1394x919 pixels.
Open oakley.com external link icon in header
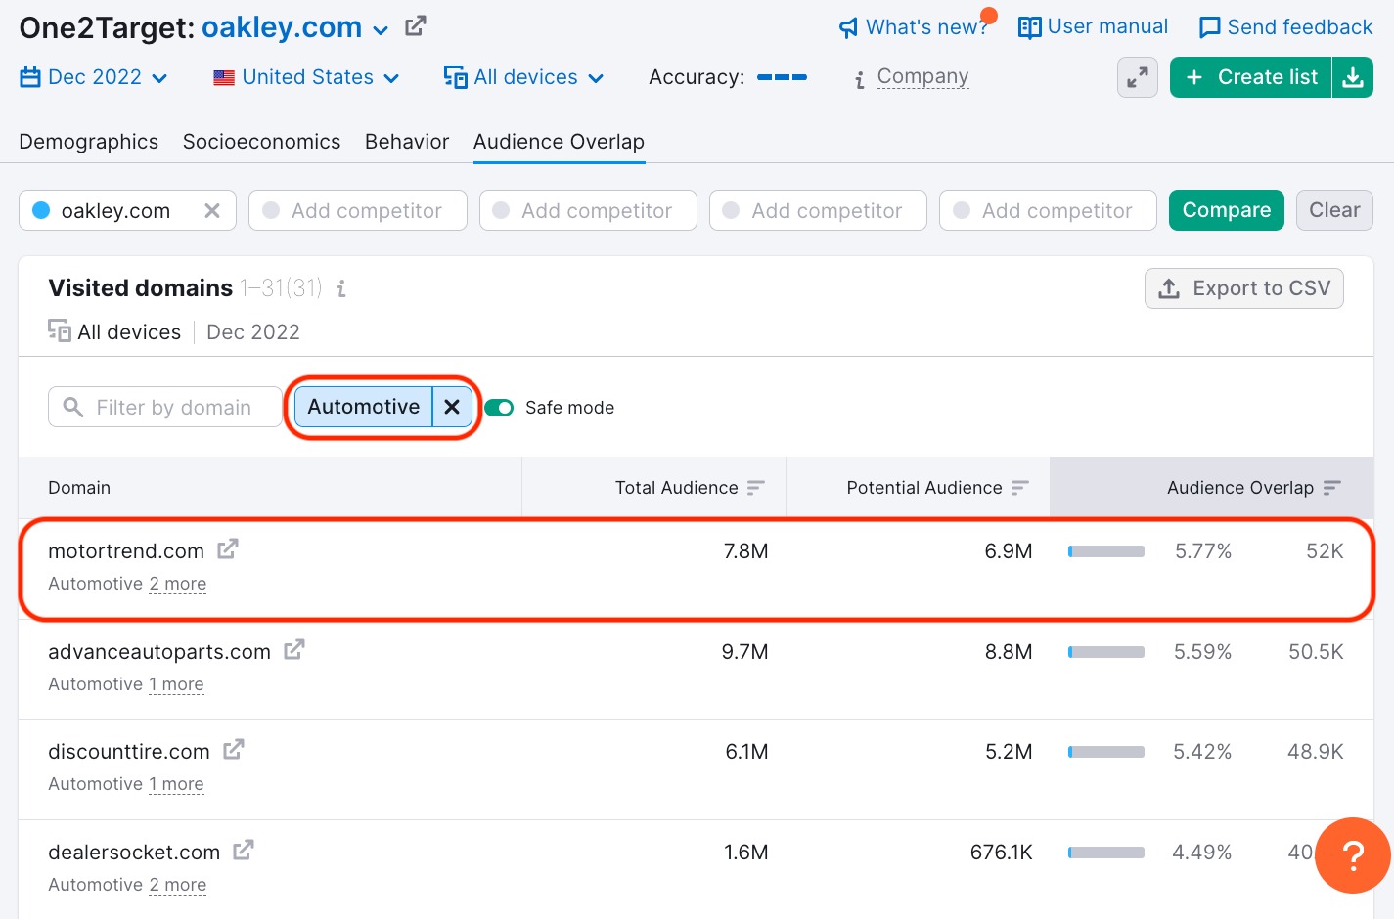point(416,26)
